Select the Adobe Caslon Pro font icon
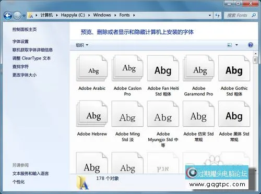Screen dimensions: 261x194 tap(127, 68)
